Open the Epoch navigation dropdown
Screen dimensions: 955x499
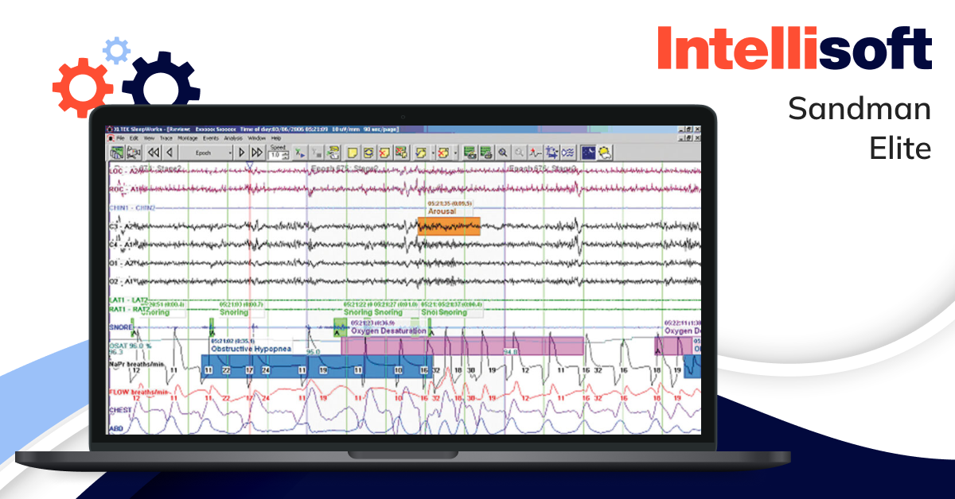[x=205, y=152]
